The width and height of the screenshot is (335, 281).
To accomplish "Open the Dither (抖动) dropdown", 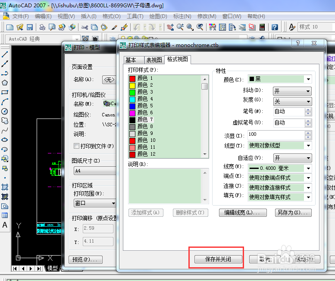I will [292, 91].
